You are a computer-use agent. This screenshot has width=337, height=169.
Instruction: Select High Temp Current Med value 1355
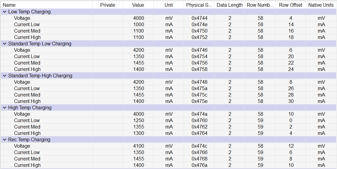pos(139,127)
